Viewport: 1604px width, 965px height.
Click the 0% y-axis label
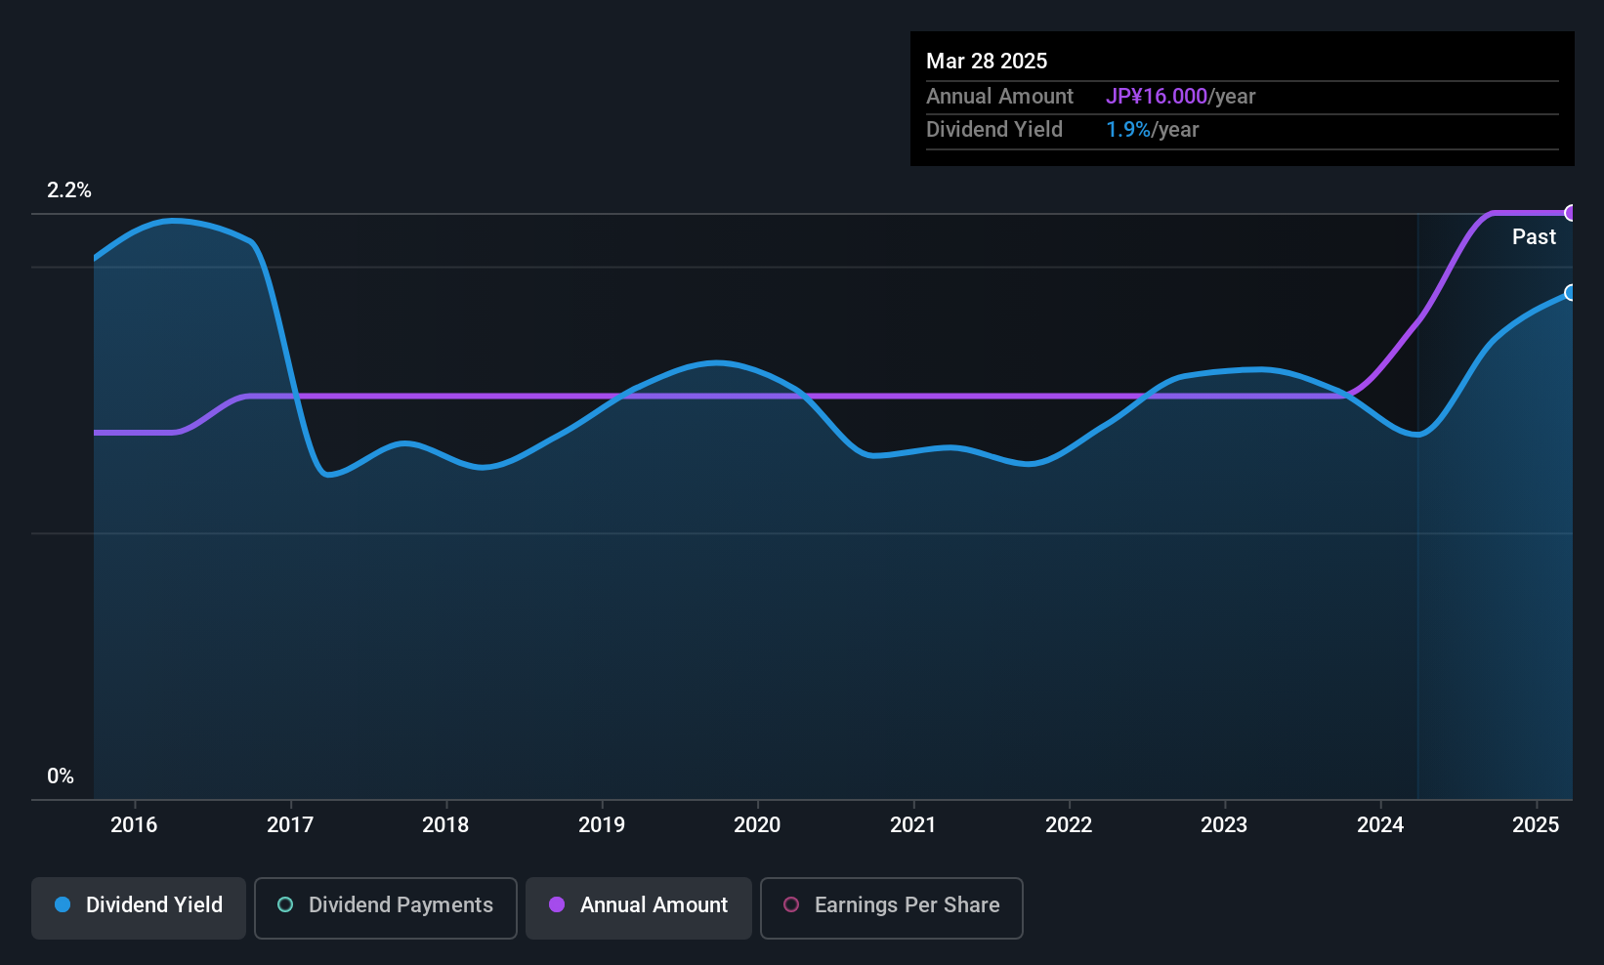[x=61, y=776]
